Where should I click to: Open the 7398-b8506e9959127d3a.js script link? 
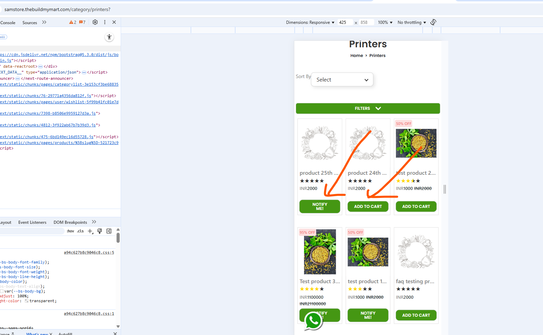(48, 113)
